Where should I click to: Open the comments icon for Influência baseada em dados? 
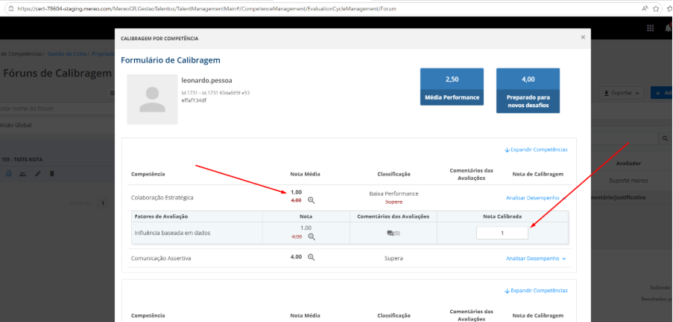tap(390, 234)
